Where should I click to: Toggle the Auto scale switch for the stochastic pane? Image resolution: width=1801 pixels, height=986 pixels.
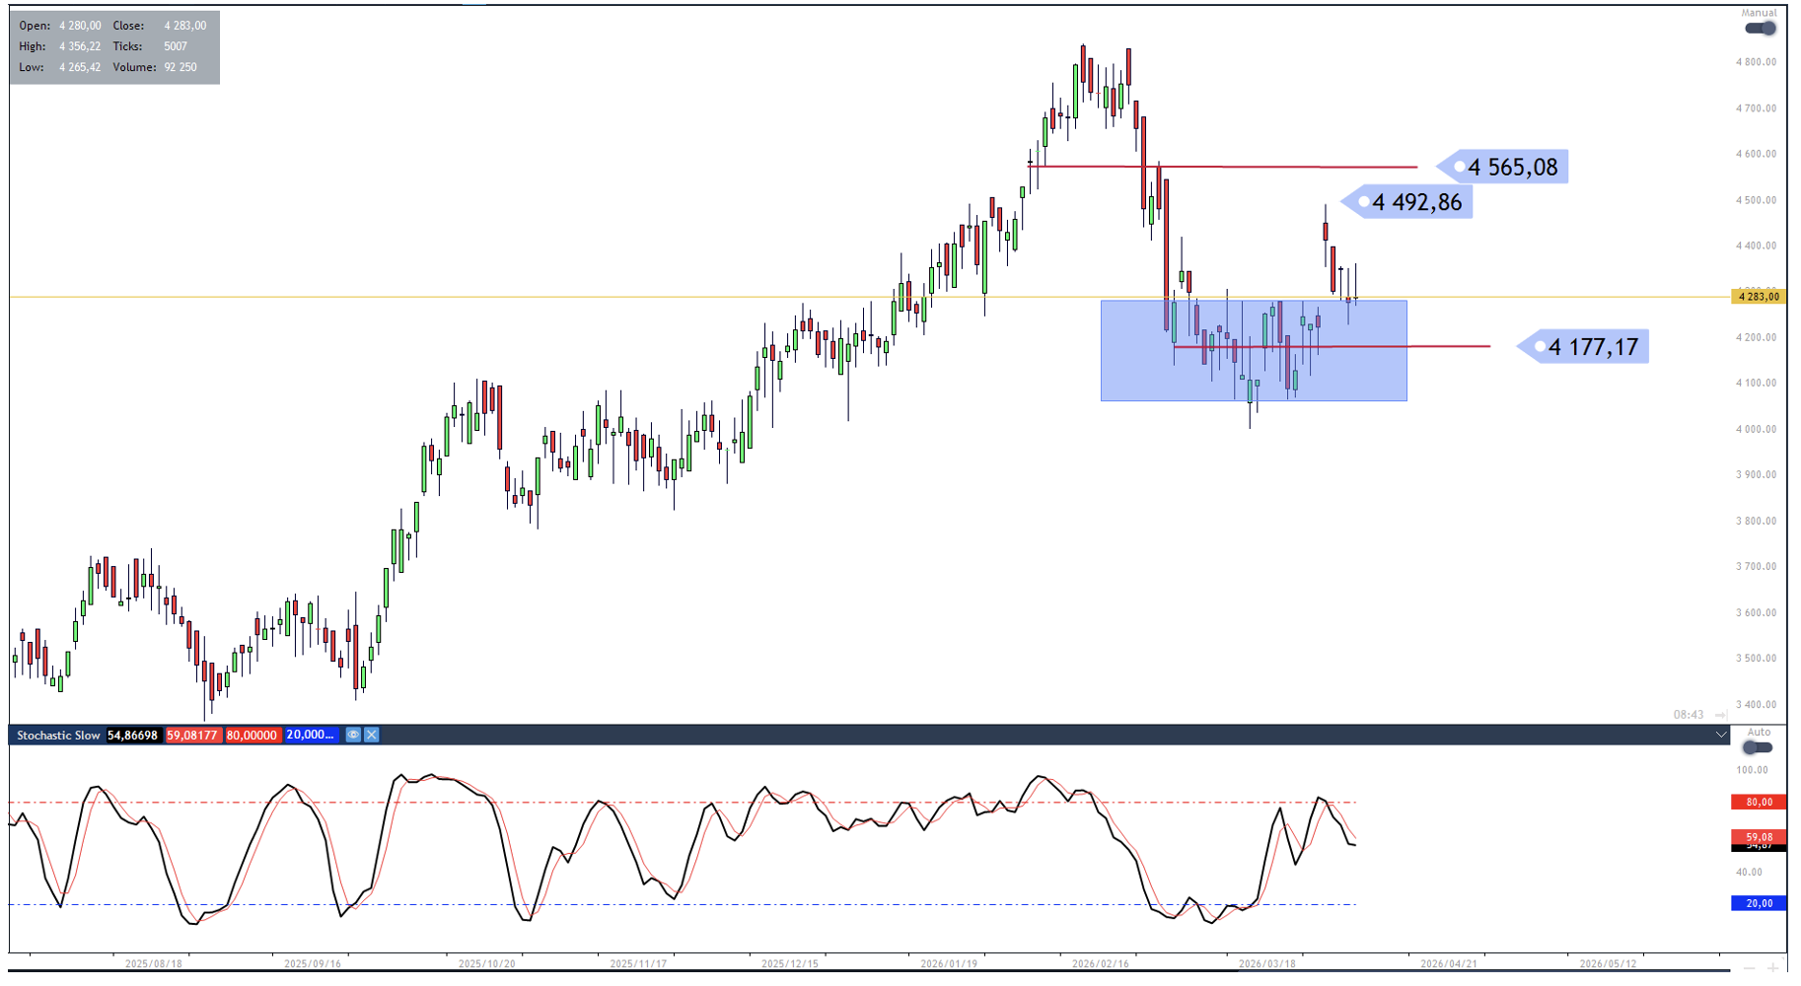coord(1759,747)
